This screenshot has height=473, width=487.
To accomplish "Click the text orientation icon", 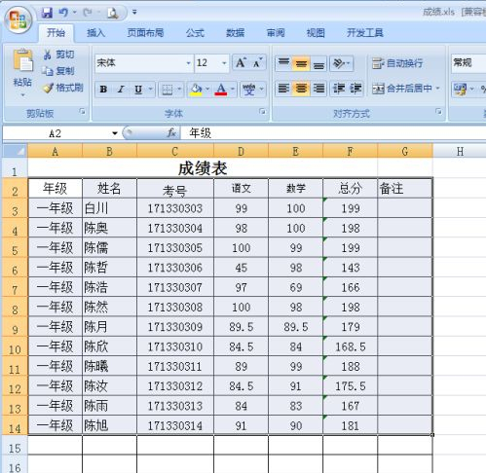I will (339, 63).
